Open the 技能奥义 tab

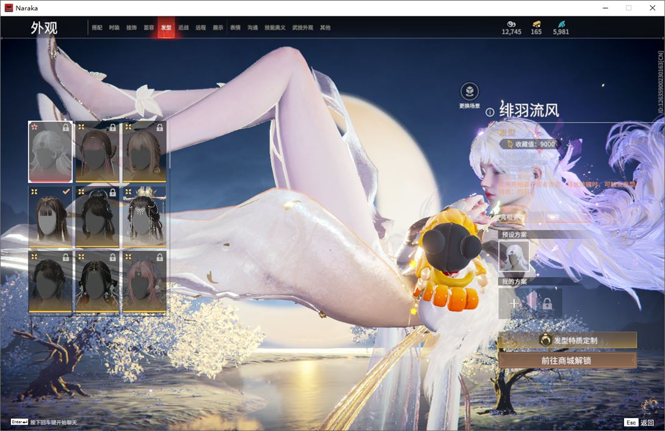tap(275, 27)
